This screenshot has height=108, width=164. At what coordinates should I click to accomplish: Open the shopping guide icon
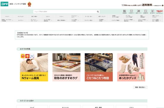click(132, 12)
